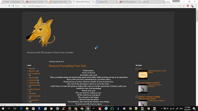Click the address bar URL field
Image resolution: width=198 pixels, height=111 pixels.
102,6
